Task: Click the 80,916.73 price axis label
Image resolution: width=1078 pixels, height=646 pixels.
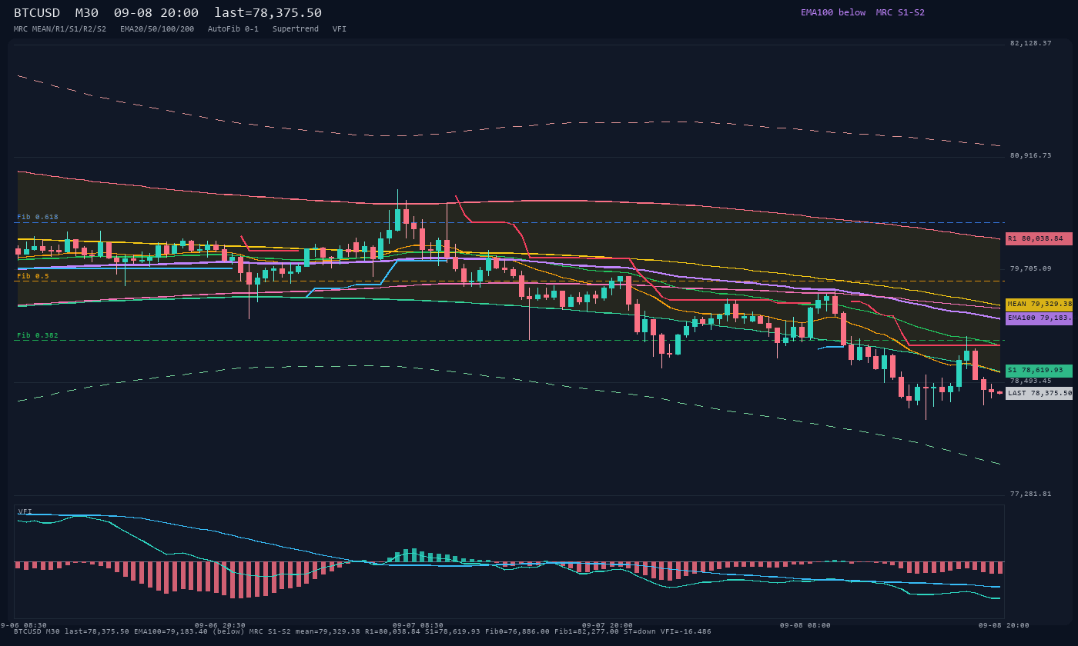Action: (1031, 156)
